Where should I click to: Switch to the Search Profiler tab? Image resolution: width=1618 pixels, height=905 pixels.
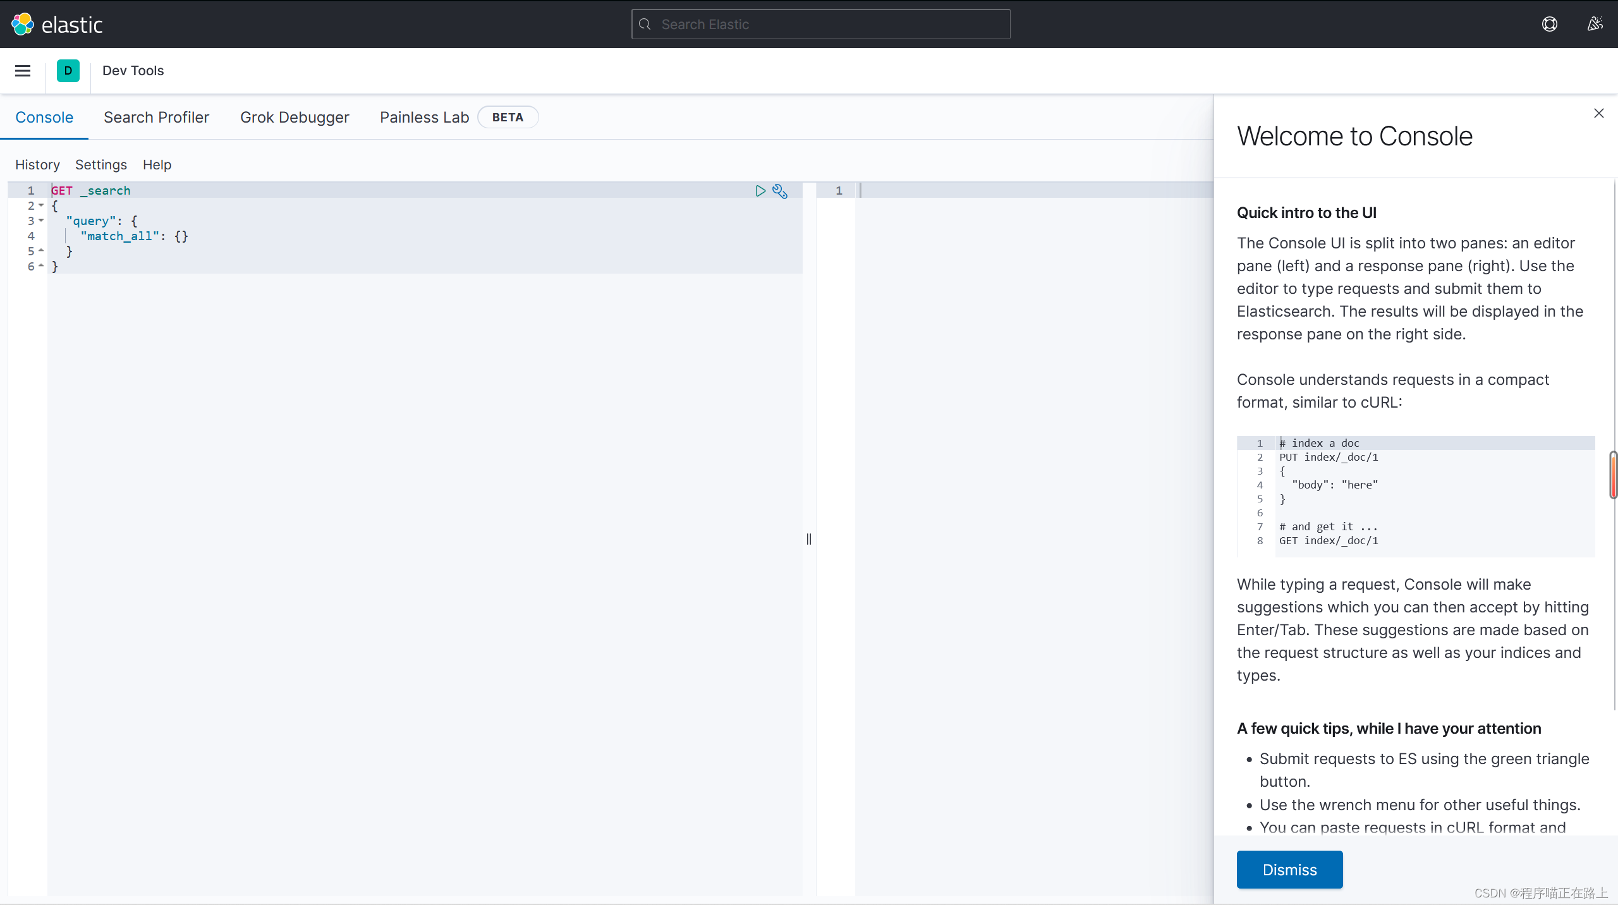[156, 118]
